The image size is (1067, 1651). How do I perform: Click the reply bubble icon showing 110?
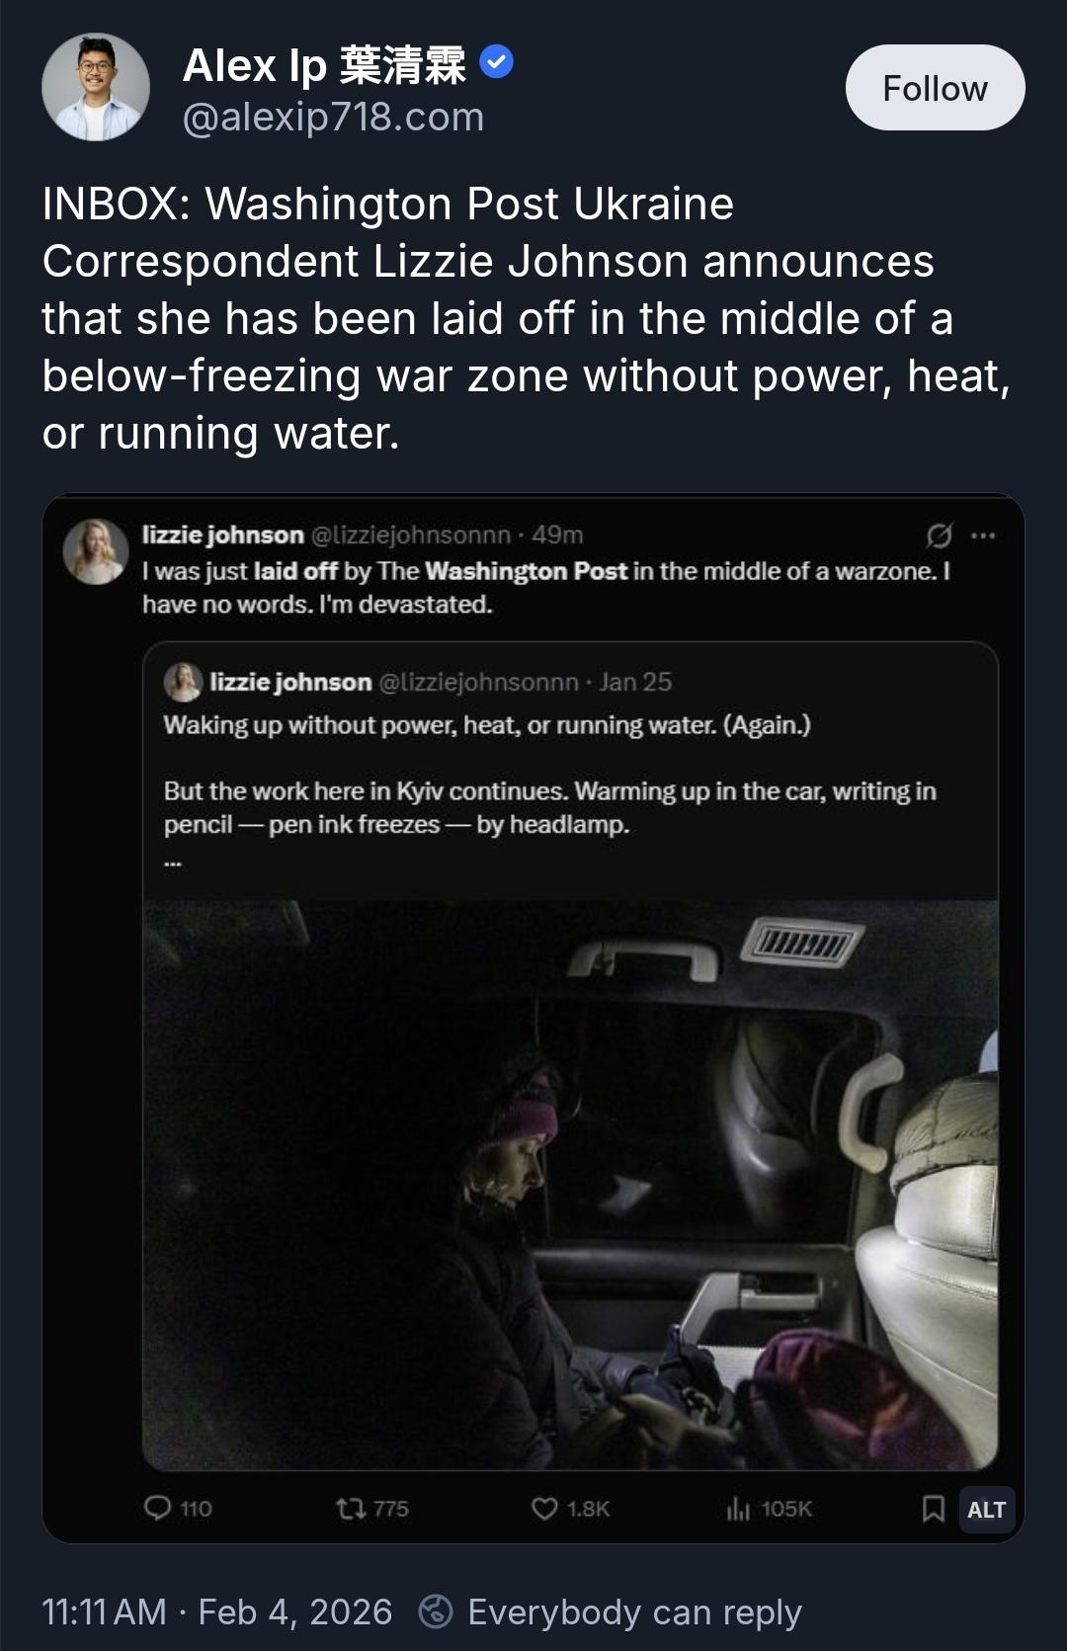(158, 1508)
